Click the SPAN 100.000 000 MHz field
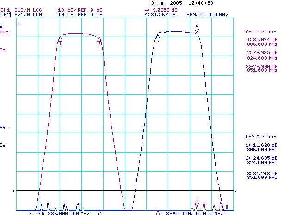This screenshot has width=296, height=215. (201, 213)
